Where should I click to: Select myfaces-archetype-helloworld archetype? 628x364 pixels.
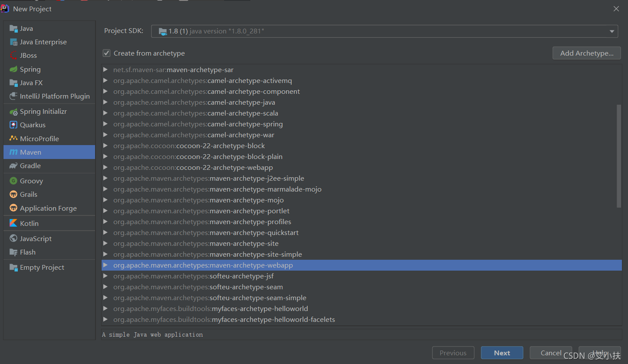362,308
